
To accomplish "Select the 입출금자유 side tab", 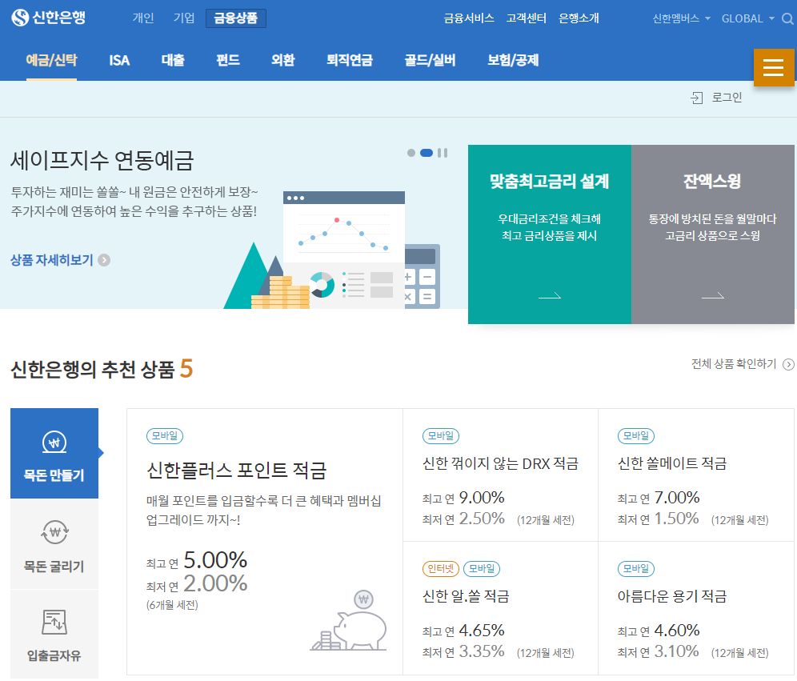I will click(x=54, y=635).
